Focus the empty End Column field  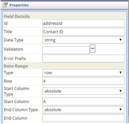point(84,118)
